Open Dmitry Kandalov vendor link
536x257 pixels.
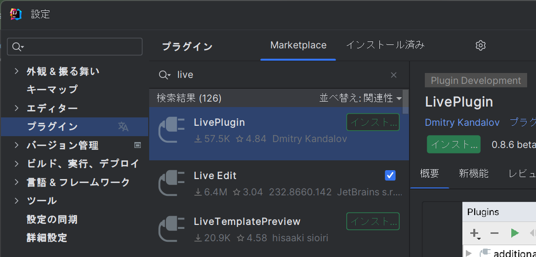pyautogui.click(x=462, y=122)
